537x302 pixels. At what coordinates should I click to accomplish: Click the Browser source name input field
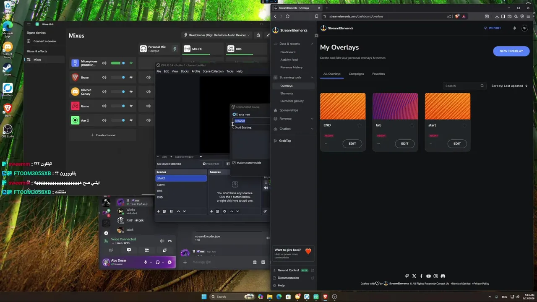coord(251,121)
